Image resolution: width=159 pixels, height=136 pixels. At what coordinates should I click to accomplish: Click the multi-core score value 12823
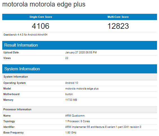(118, 26)
